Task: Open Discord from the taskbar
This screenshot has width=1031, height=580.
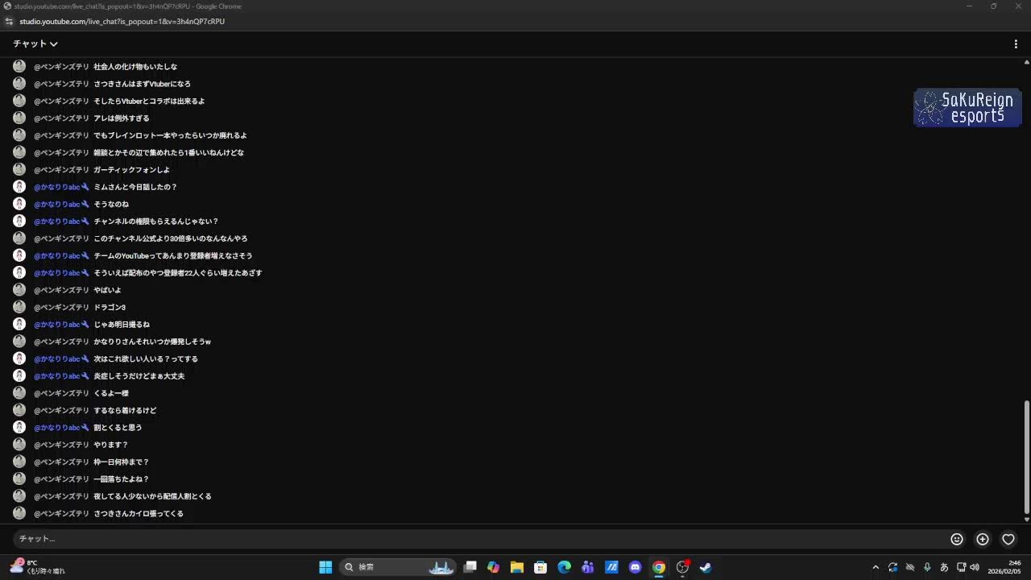Action: click(x=635, y=567)
